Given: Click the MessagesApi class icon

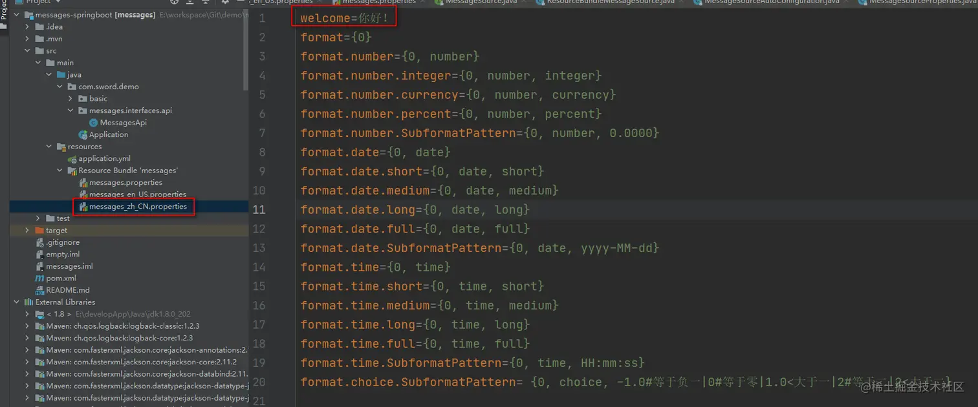Looking at the screenshot, I should pos(93,123).
